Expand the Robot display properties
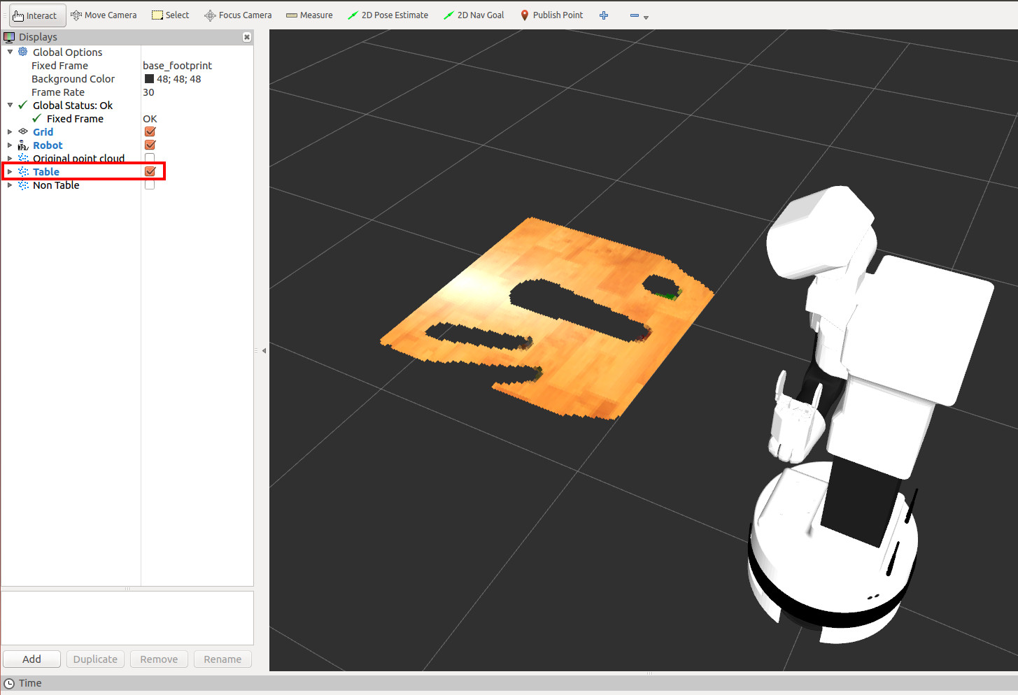Viewport: 1018px width, 695px height. [x=10, y=145]
